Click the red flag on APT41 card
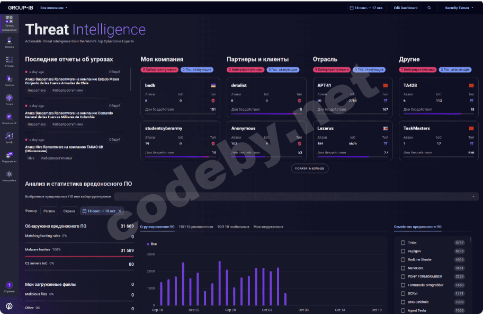 pyautogui.click(x=385, y=85)
